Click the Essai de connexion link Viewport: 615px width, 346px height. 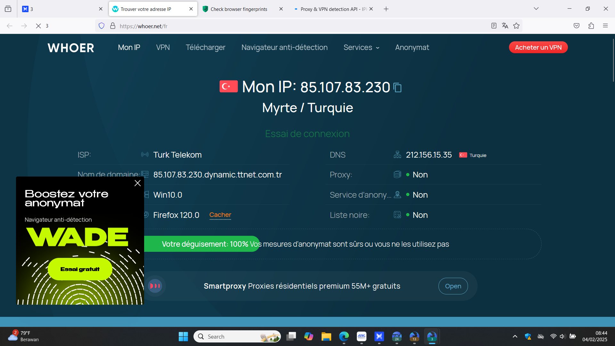pyautogui.click(x=307, y=134)
